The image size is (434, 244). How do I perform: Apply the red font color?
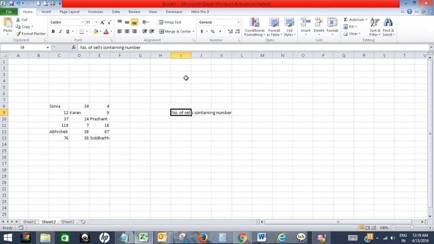[x=106, y=32]
